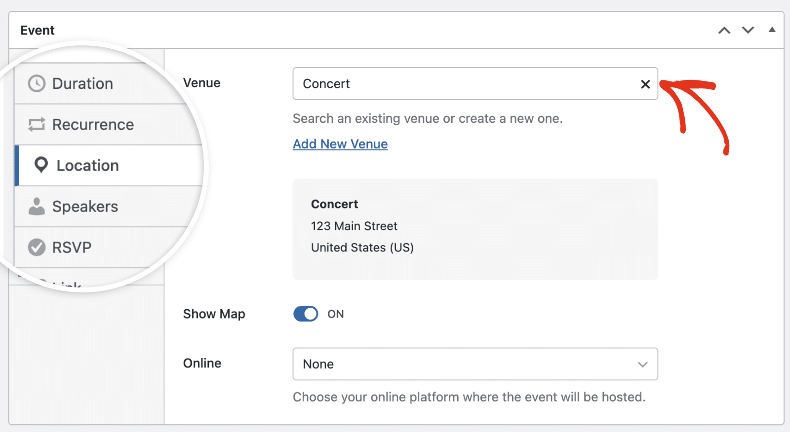This screenshot has height=432, width=790.
Task: Click the clock icon beside Duration
Action: tap(37, 83)
